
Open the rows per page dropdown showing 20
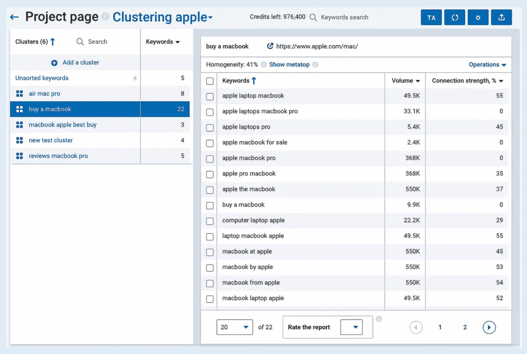[x=235, y=327]
